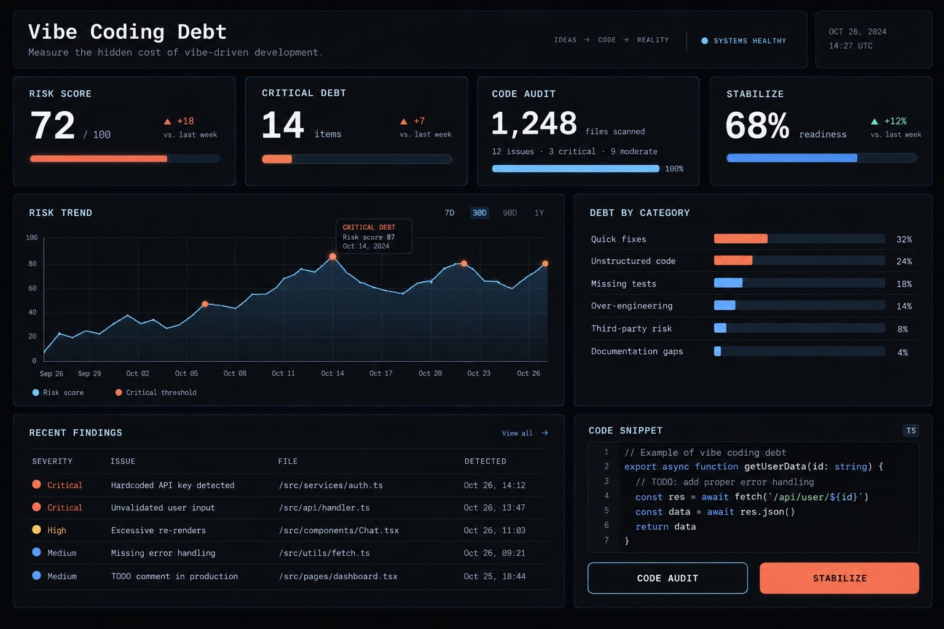Click the severity dot for Missing error handling
This screenshot has height=629, width=944.
36,552
